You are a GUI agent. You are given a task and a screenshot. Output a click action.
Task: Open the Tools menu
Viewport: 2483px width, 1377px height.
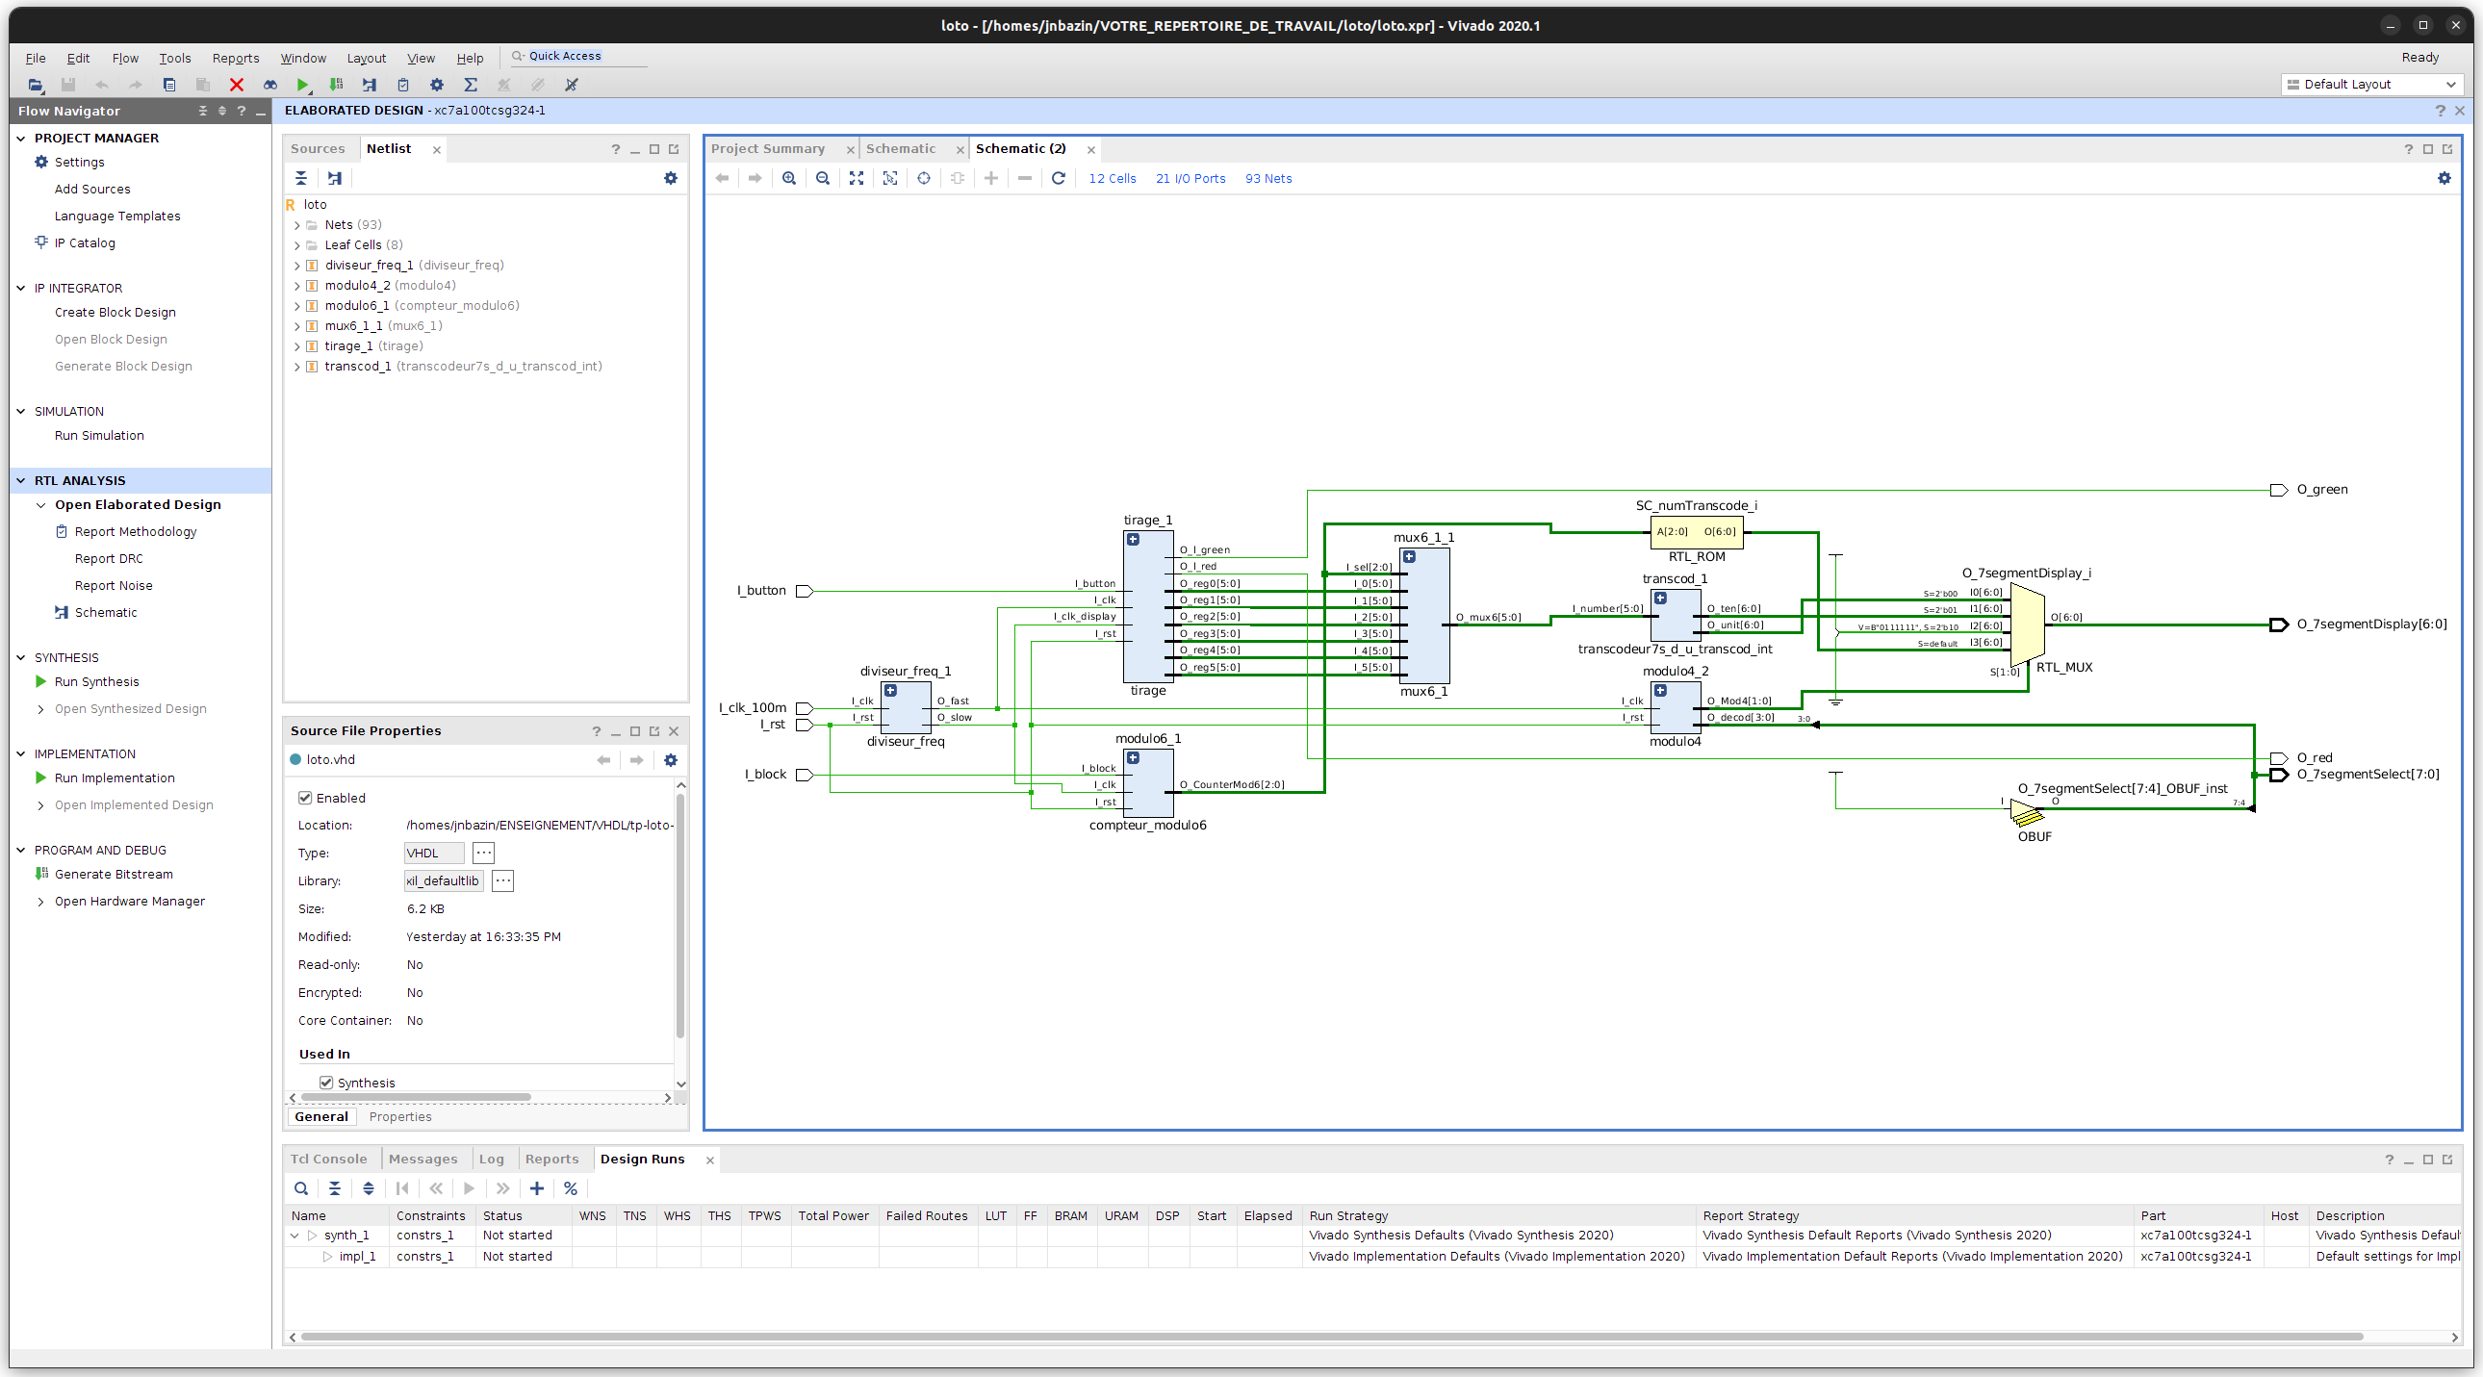tap(174, 58)
